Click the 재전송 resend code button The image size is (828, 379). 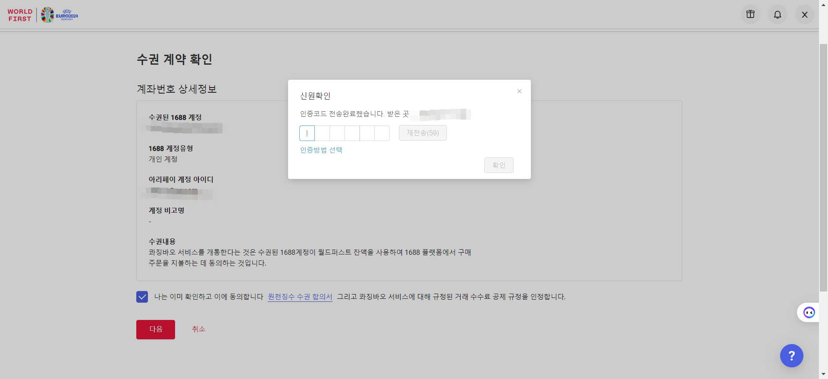click(x=422, y=133)
